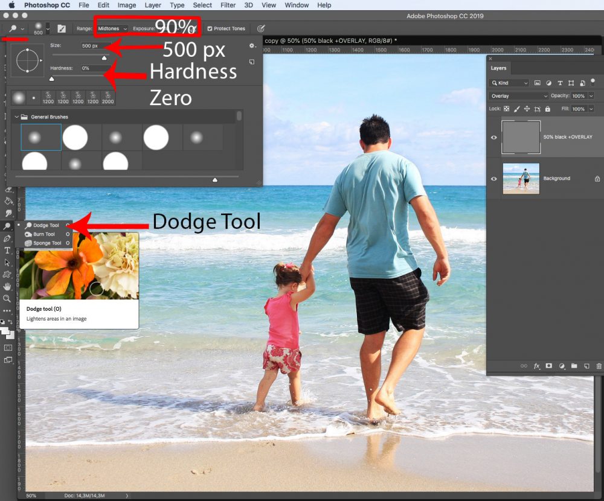The height and width of the screenshot is (501, 604).
Task: Open the layer filter Kind dropdown
Action: pyautogui.click(x=509, y=83)
